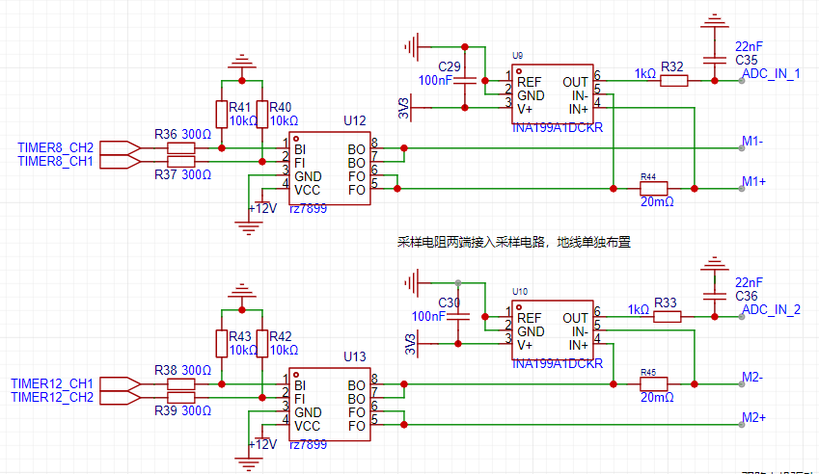Click the TIMER12_CH1 net port symbol
Screen dimensions: 819x474
click(121, 384)
